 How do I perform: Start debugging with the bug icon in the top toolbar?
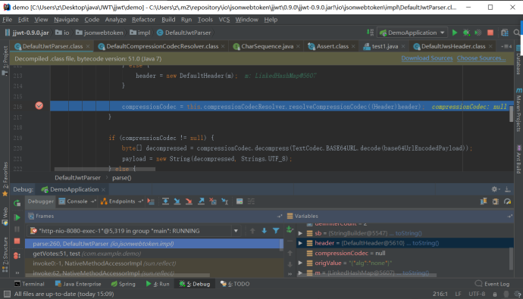466,33
